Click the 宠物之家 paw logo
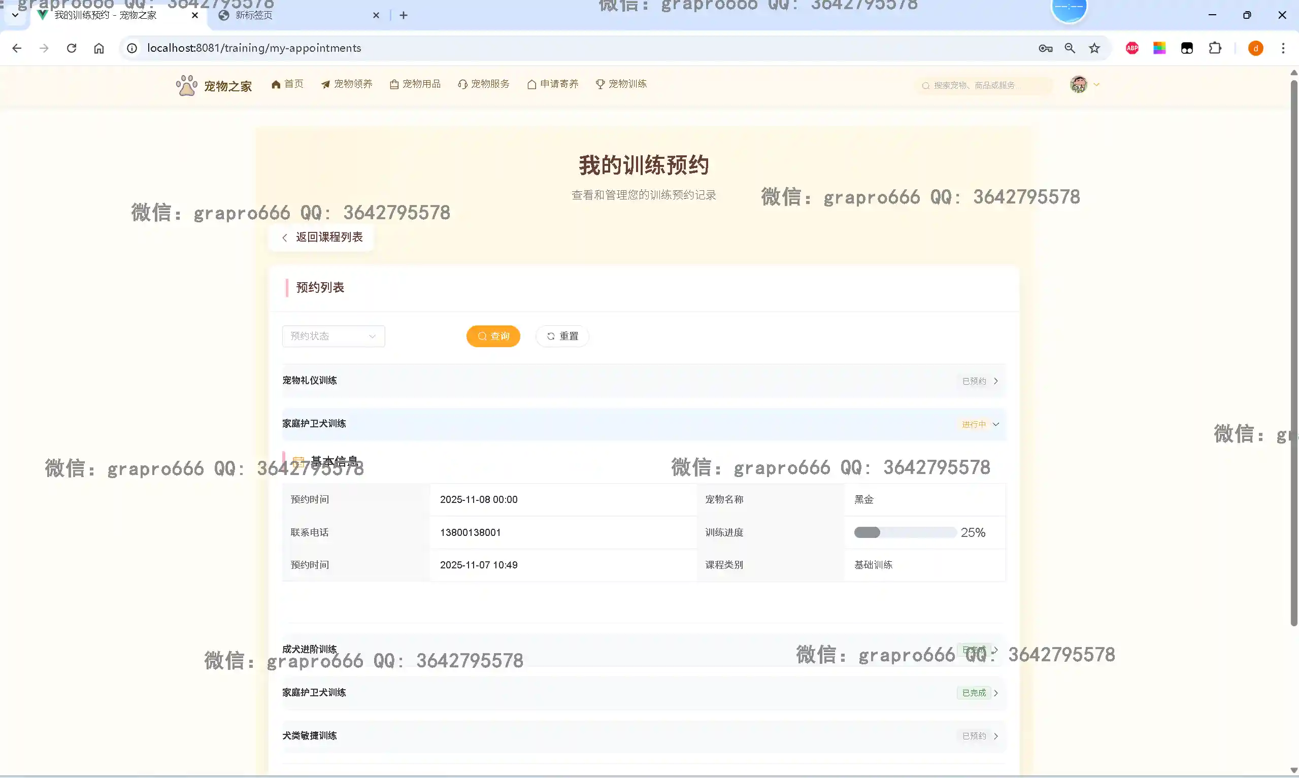 (187, 85)
